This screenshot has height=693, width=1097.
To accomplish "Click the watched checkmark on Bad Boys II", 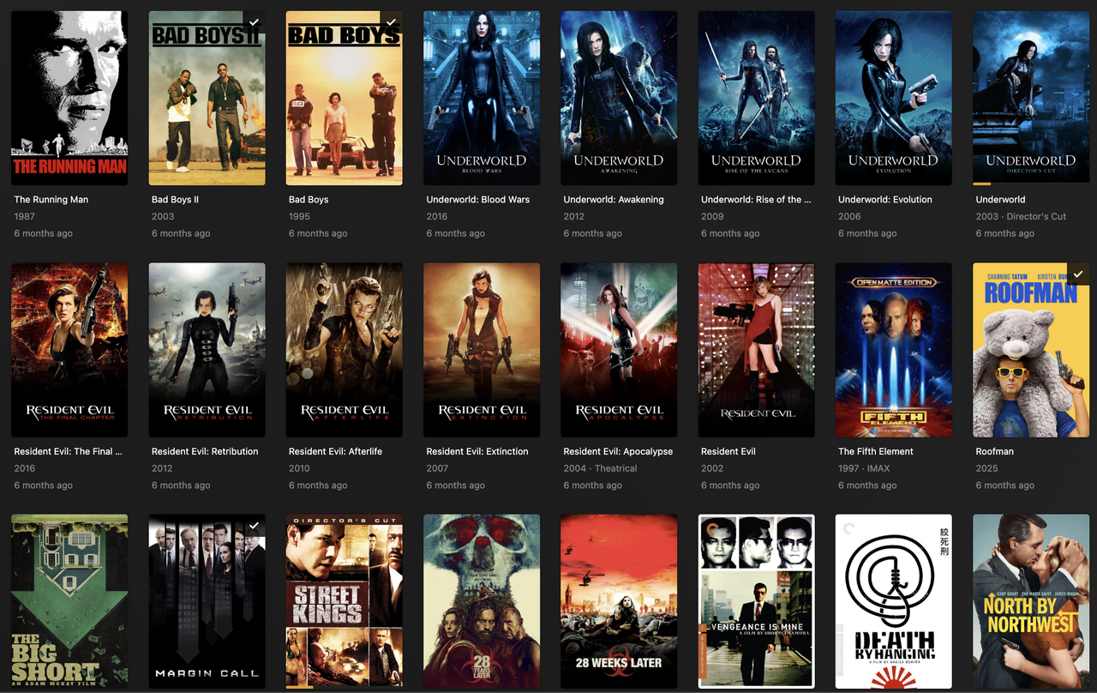I will click(x=255, y=22).
